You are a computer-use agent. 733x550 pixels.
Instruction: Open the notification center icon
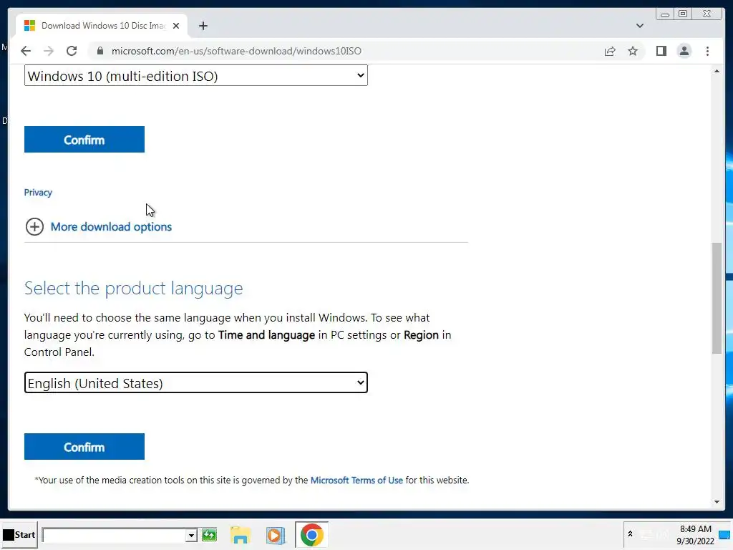[724, 535]
